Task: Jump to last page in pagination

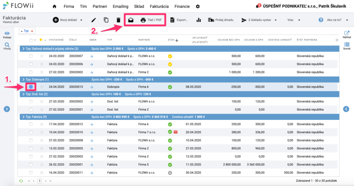Action: pos(50,181)
